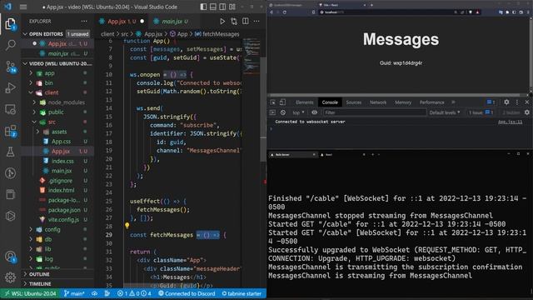The height and width of the screenshot is (300, 533).
Task: Collapse the VIDEO workspace folder section
Action: pos(57,63)
